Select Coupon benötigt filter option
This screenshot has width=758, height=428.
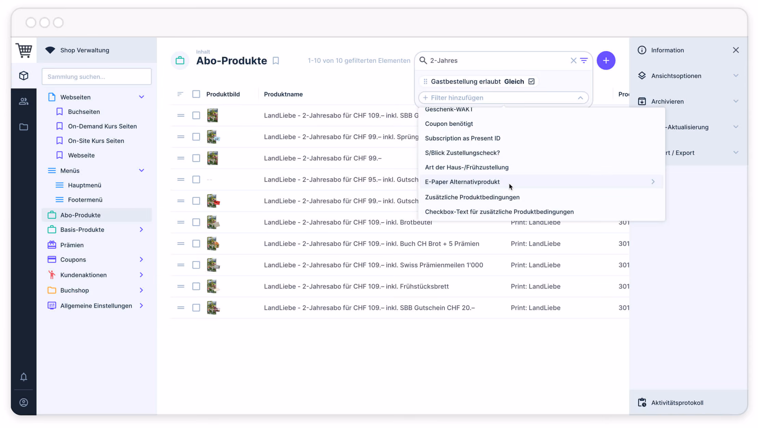[x=541, y=124]
